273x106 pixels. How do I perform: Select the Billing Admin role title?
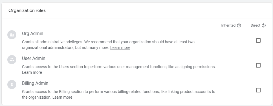[x=35, y=83]
